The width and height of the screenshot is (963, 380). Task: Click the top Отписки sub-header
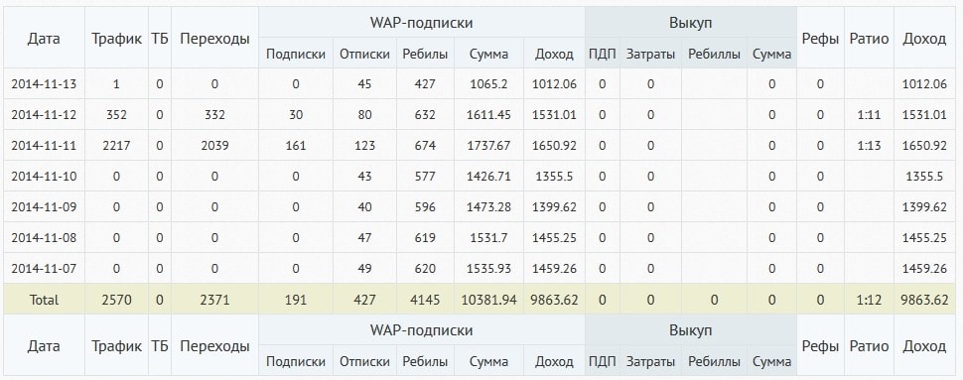[364, 54]
